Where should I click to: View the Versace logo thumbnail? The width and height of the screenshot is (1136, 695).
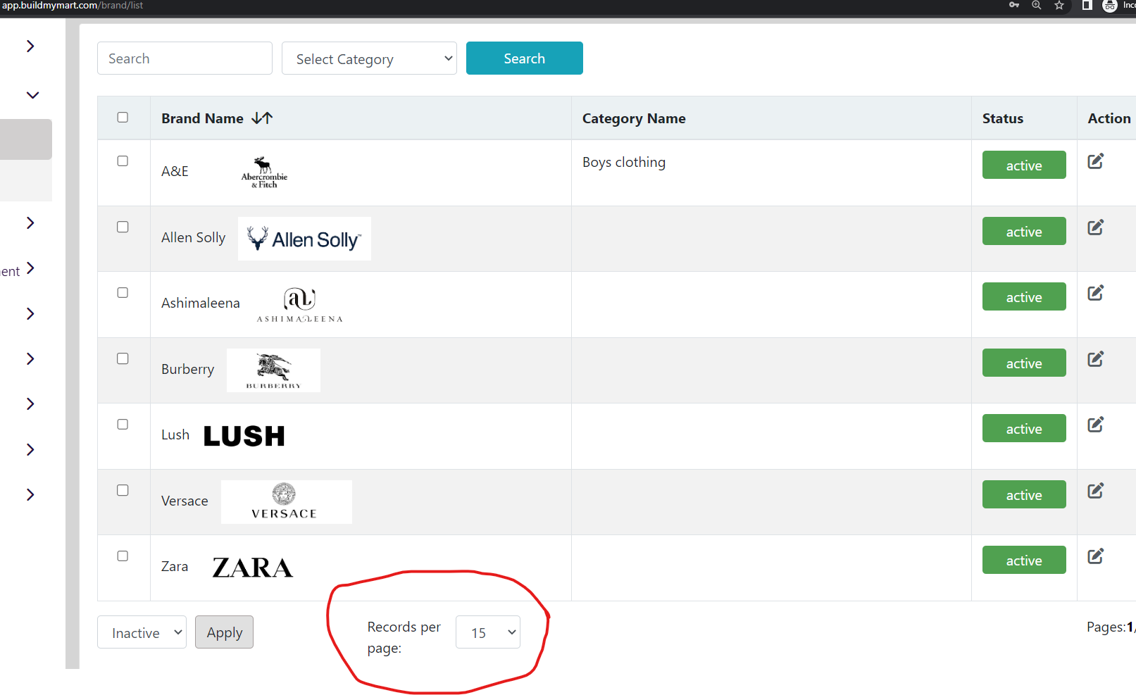287,502
